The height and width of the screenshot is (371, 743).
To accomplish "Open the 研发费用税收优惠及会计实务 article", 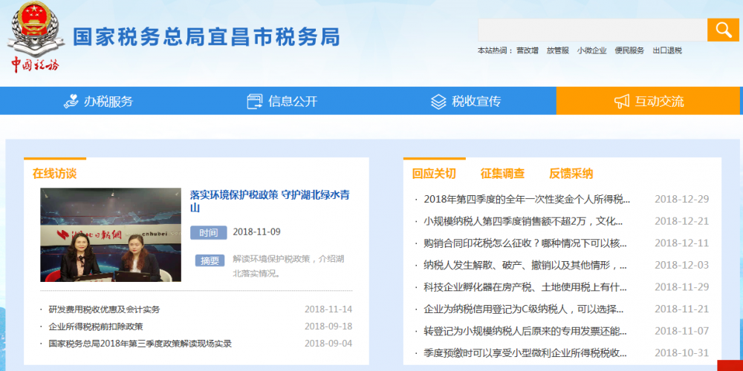I will [x=104, y=309].
